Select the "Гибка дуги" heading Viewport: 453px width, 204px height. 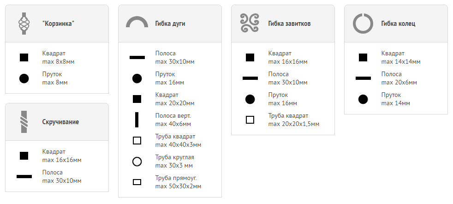(x=170, y=24)
